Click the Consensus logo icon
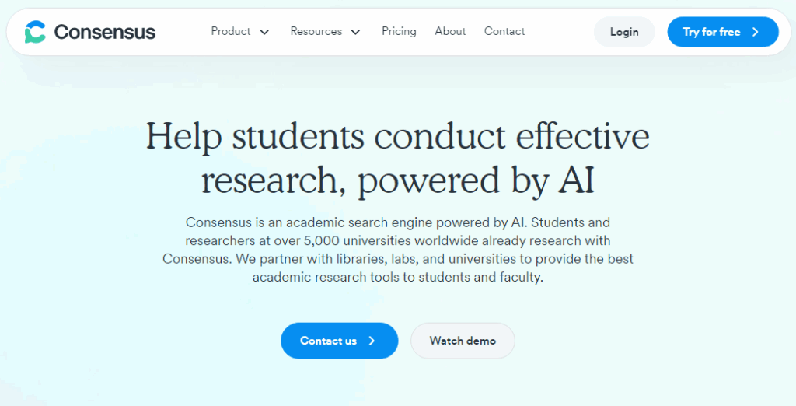The image size is (796, 406). [35, 32]
